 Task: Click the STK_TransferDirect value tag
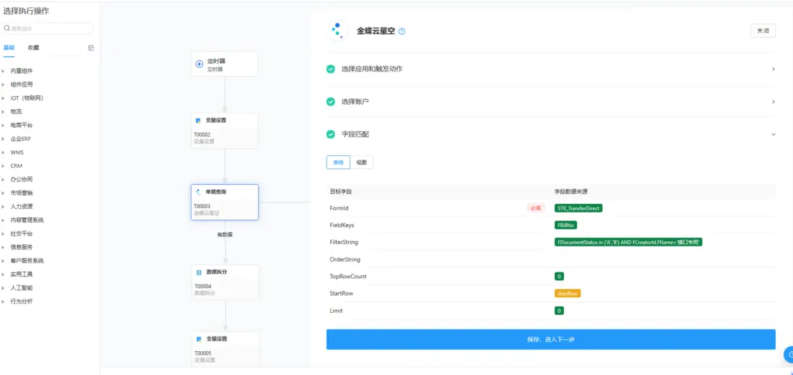(x=578, y=208)
